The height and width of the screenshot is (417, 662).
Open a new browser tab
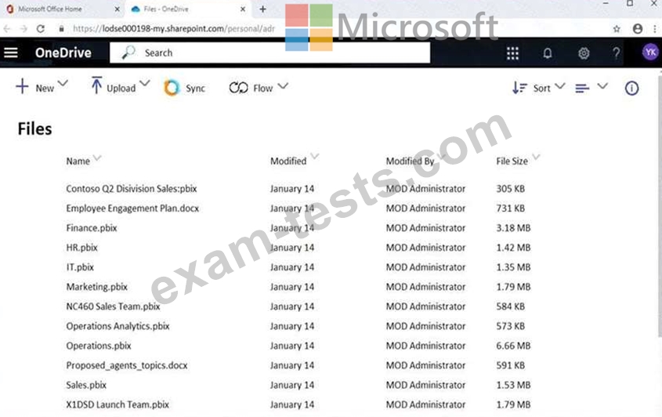pos(262,9)
